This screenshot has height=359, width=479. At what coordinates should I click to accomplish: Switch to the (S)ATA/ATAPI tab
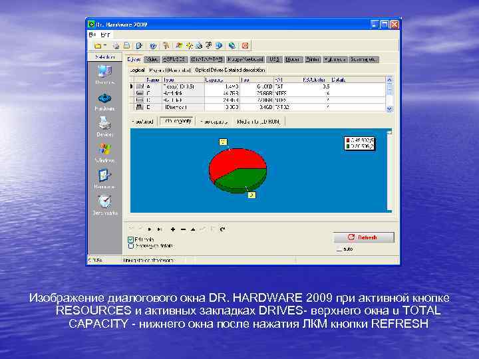[207, 59]
